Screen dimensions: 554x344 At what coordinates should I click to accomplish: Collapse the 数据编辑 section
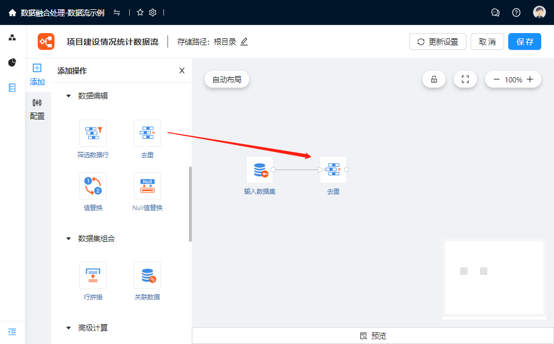coord(68,96)
